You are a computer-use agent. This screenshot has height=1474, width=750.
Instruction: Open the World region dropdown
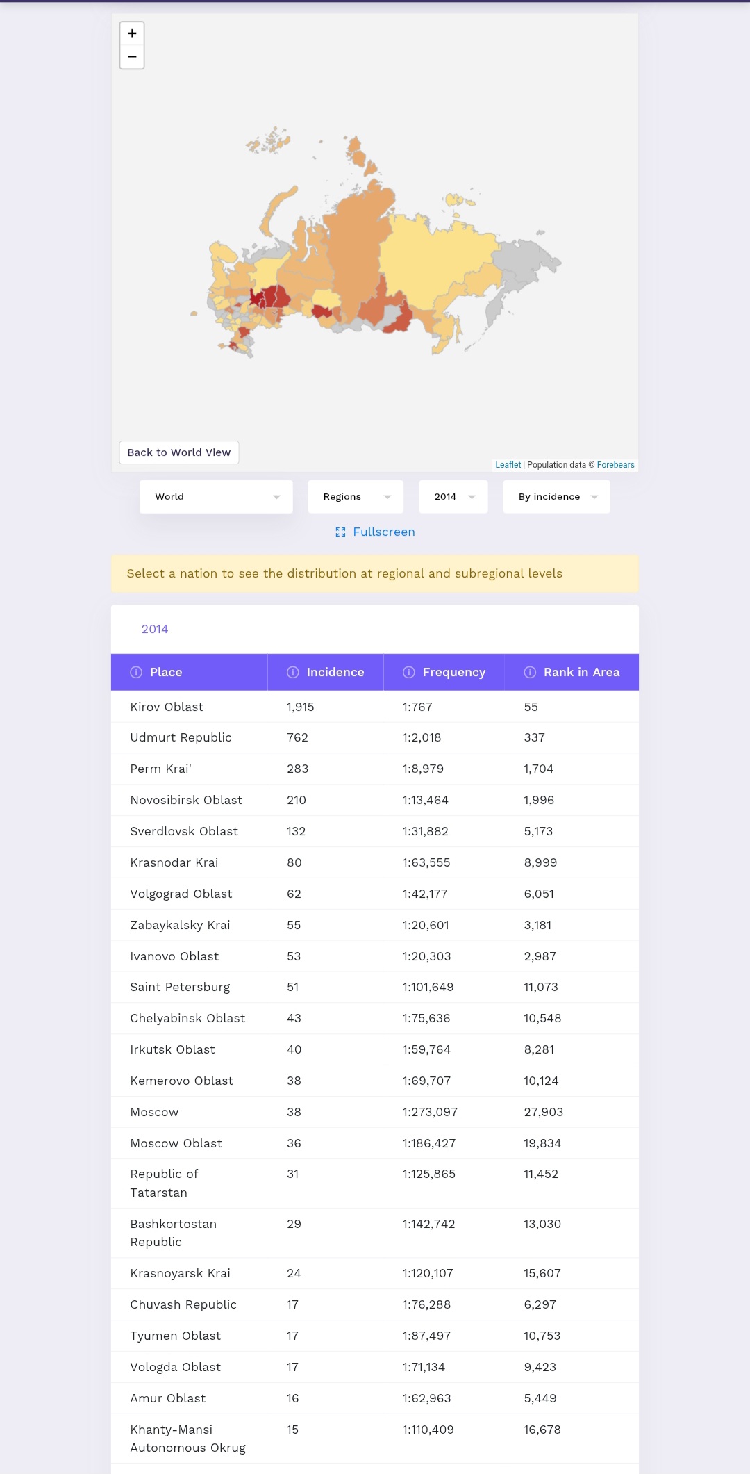coord(216,497)
